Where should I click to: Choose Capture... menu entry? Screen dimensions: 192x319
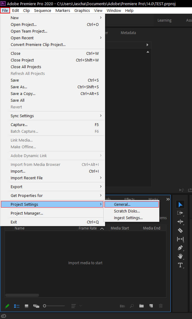52,125
